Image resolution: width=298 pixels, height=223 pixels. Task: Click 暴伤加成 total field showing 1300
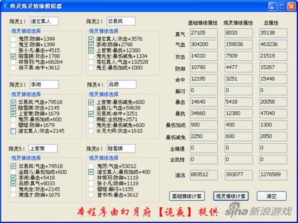273,125
